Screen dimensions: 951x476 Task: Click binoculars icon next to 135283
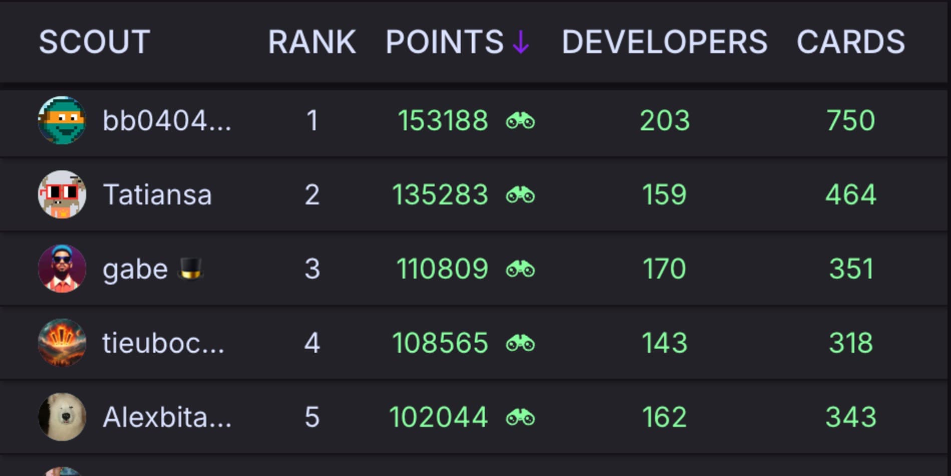click(520, 195)
